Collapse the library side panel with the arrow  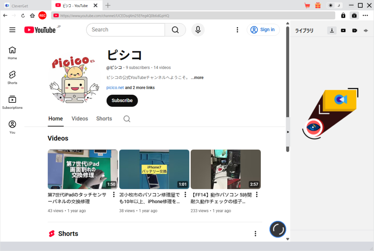click(288, 132)
